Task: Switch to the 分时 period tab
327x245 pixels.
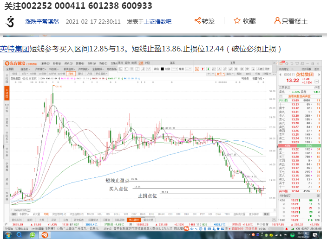Action: click(14, 74)
